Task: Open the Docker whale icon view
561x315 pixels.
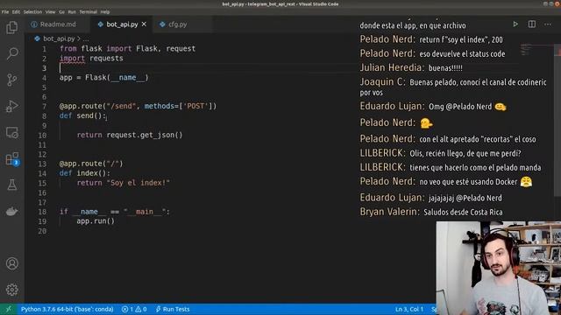Action: click(11, 212)
